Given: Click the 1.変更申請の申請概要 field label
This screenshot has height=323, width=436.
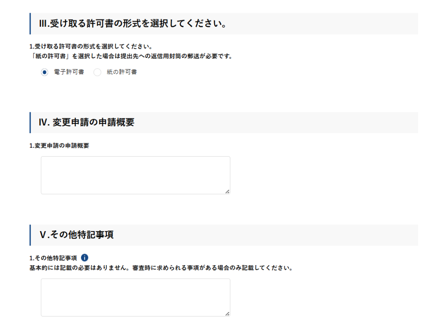Looking at the screenshot, I should [x=59, y=146].
